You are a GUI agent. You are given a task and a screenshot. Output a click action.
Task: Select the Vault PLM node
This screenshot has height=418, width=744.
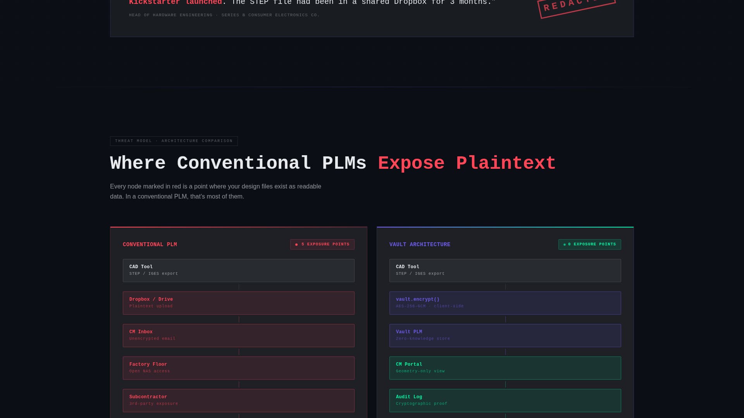tap(505, 336)
